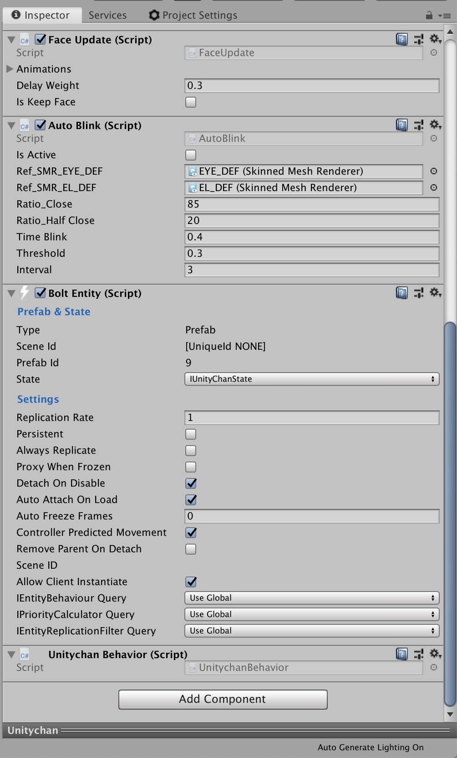Open Auto Blink help reference icon

[402, 125]
